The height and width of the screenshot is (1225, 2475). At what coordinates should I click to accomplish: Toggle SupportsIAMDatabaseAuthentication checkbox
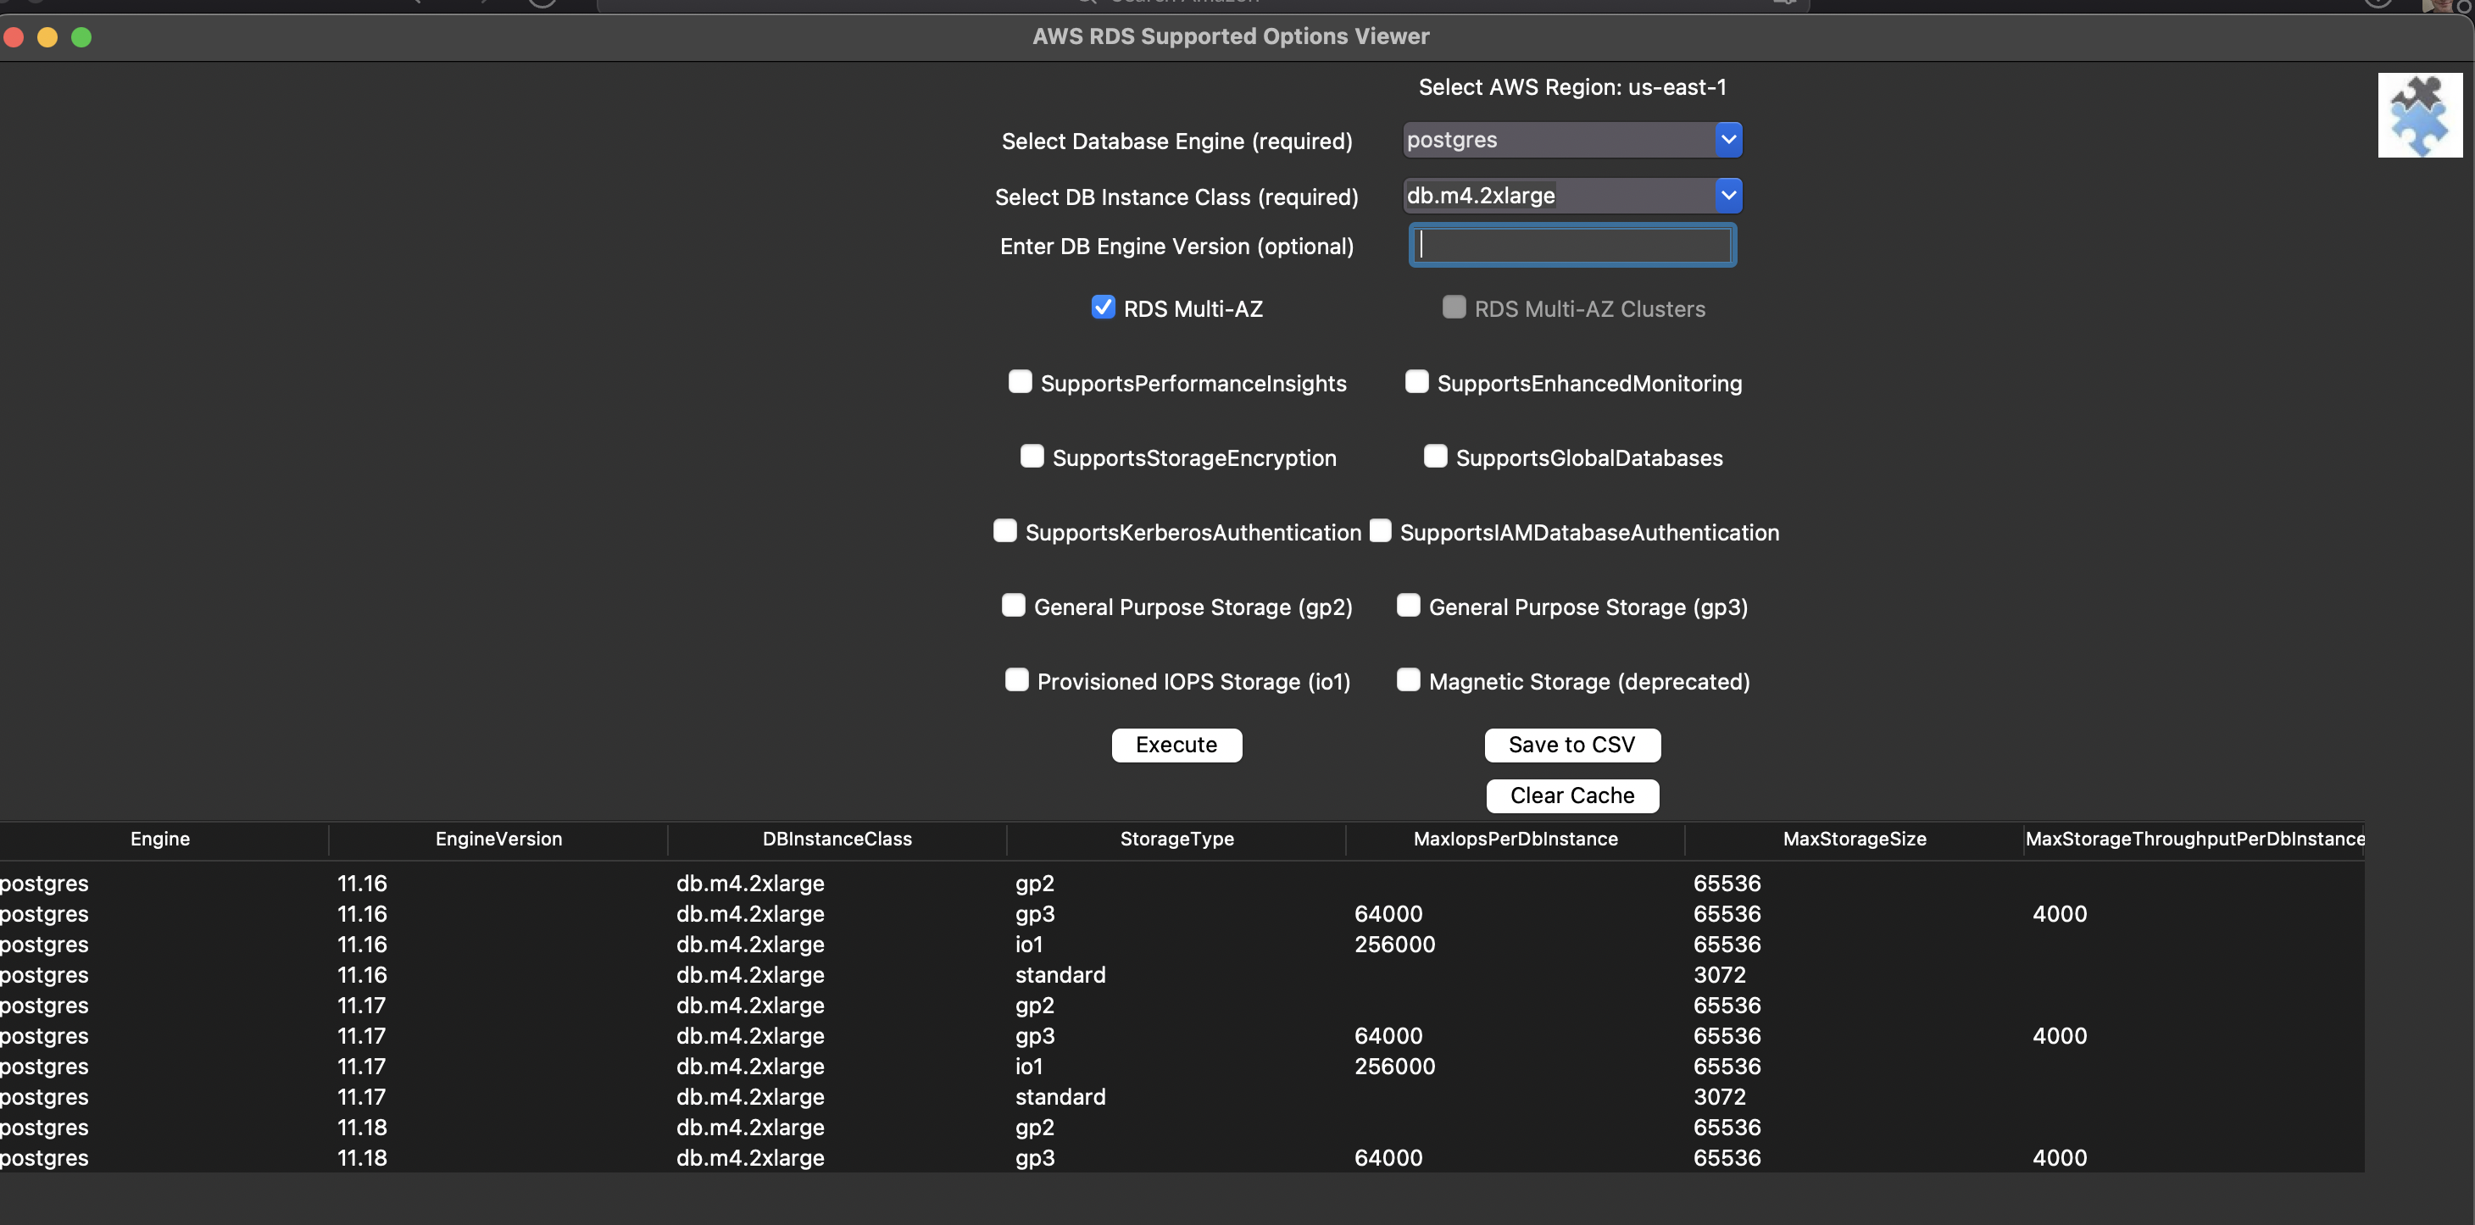(1380, 530)
